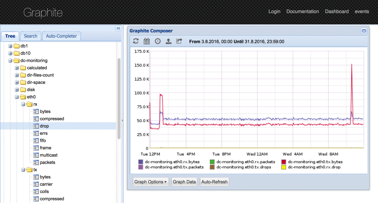Go to the Dashboard page
Viewport: 378px width, 203px height.
pyautogui.click(x=337, y=11)
